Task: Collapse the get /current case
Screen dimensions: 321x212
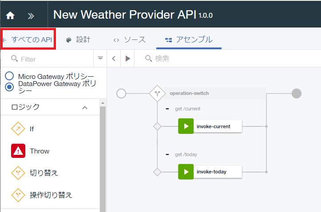Action: [167, 109]
